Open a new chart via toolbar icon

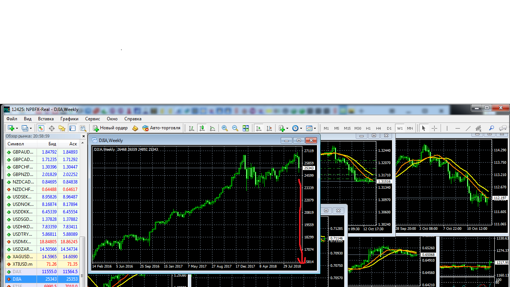point(11,128)
